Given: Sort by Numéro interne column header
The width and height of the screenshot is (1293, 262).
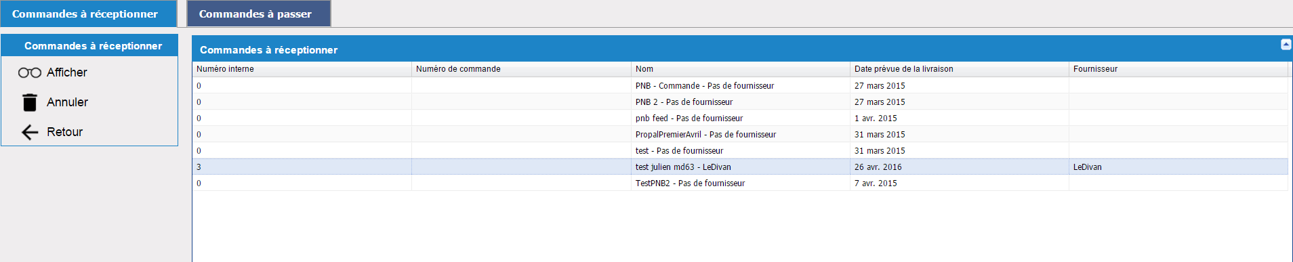Looking at the screenshot, I should tap(302, 69).
